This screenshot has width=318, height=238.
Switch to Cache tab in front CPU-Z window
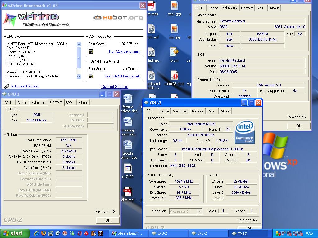coord(164,111)
